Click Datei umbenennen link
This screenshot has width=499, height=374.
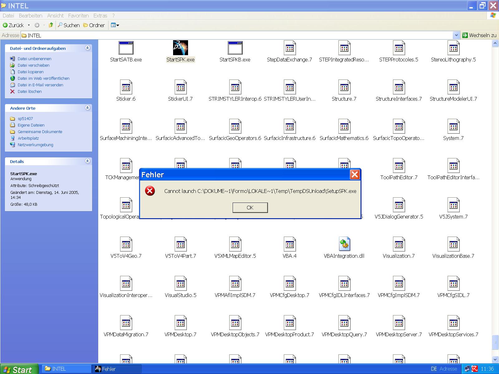click(x=34, y=59)
